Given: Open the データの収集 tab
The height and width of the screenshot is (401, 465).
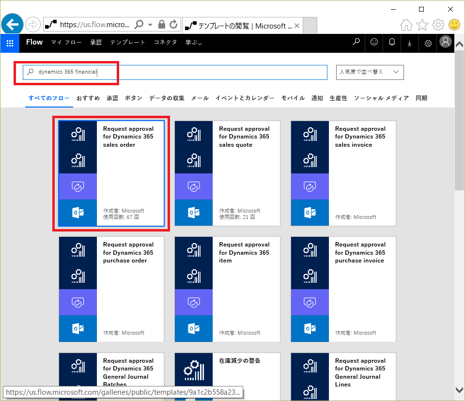Looking at the screenshot, I should [167, 98].
